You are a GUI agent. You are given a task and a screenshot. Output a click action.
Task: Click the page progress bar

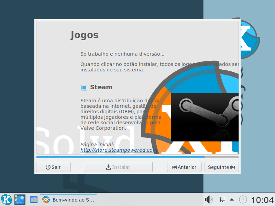pos(137,157)
